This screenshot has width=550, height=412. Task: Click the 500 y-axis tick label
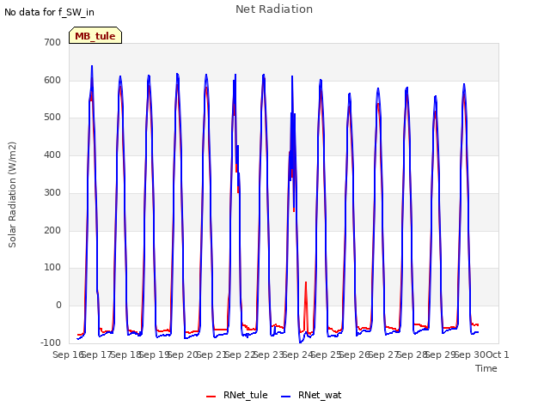click(52, 118)
